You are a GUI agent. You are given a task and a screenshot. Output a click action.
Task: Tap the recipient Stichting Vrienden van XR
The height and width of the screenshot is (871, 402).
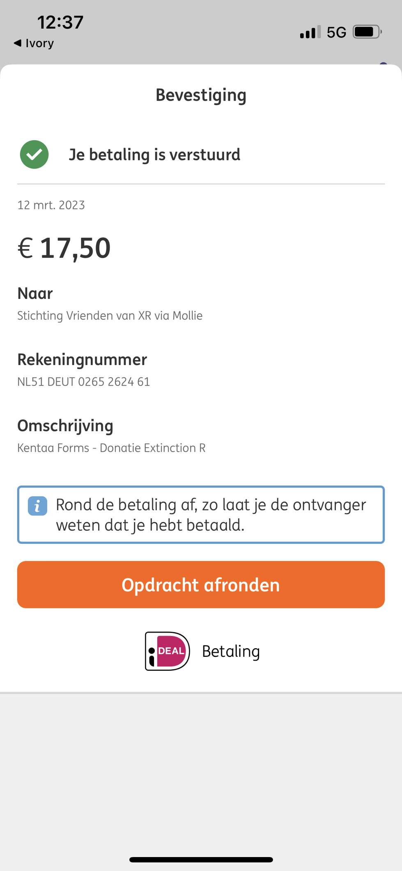tap(110, 316)
